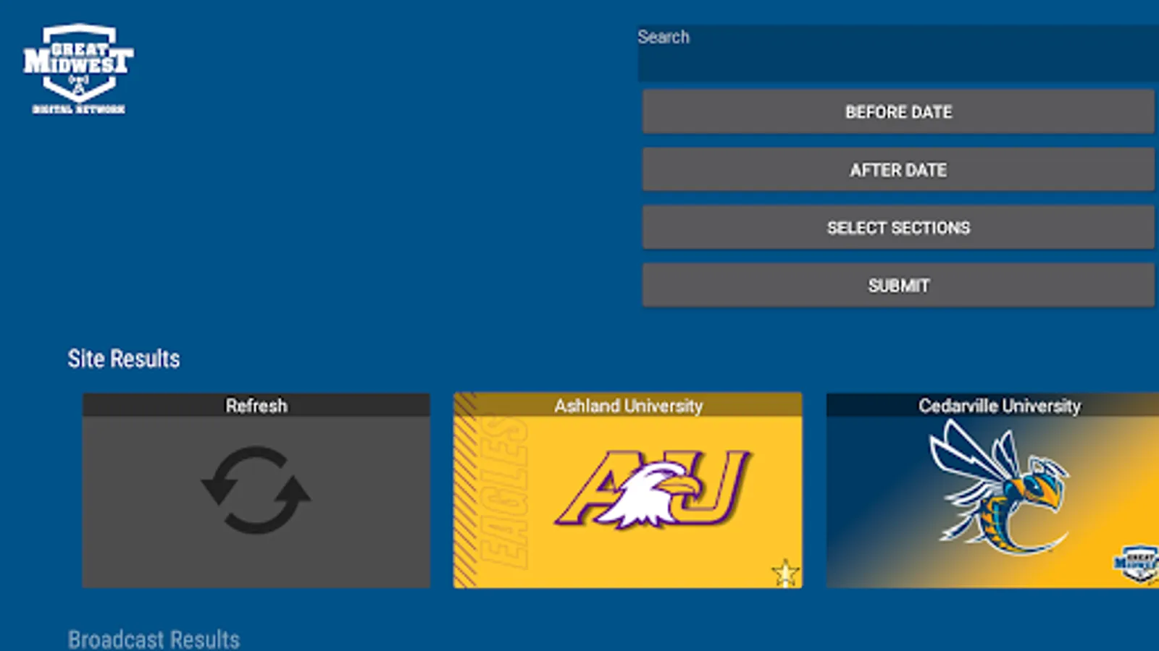The height and width of the screenshot is (651, 1159).
Task: Click the circular refresh arrows icon
Action: click(x=256, y=490)
